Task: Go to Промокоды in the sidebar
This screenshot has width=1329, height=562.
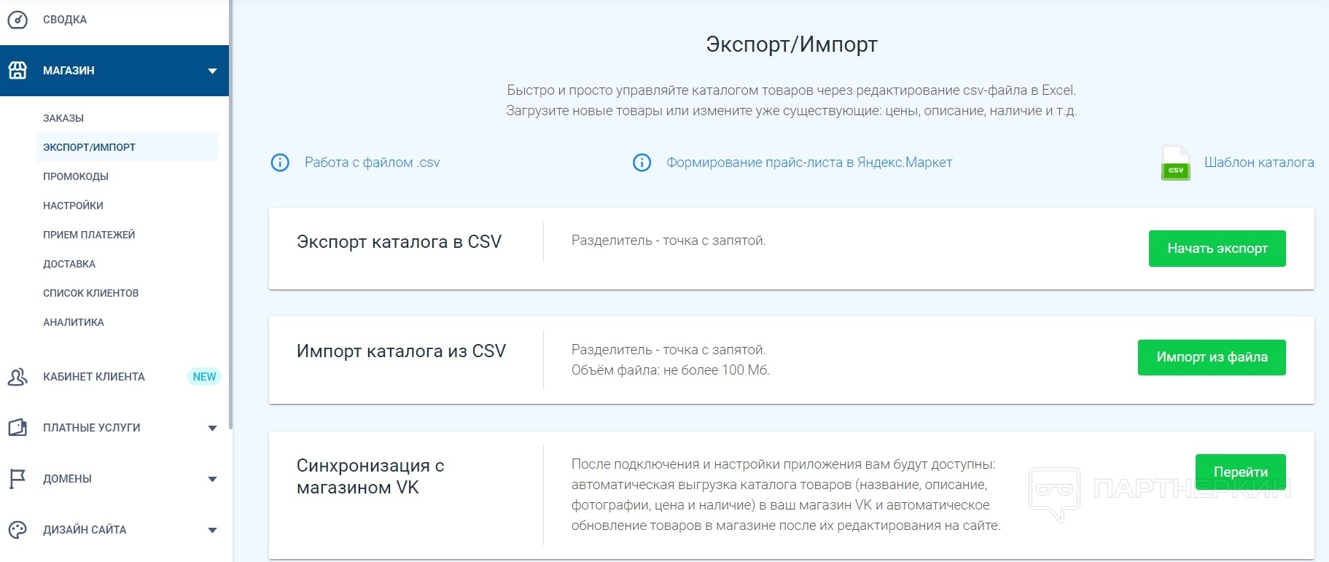Action: click(x=76, y=176)
